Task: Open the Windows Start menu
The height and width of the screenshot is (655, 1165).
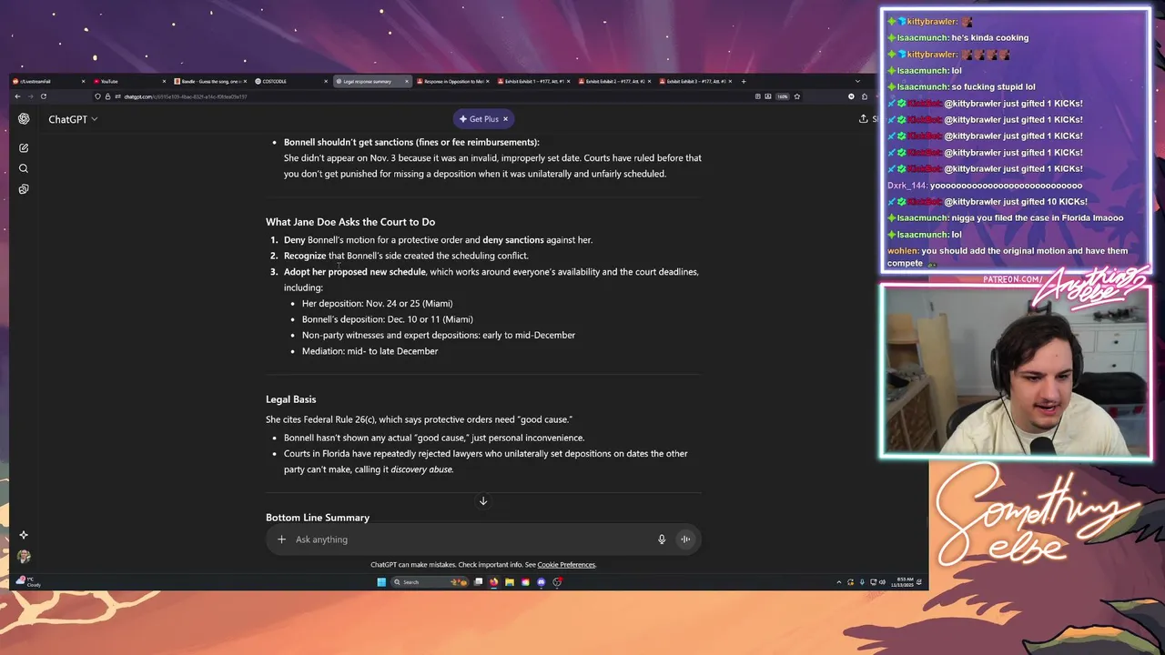Action: coord(381,582)
